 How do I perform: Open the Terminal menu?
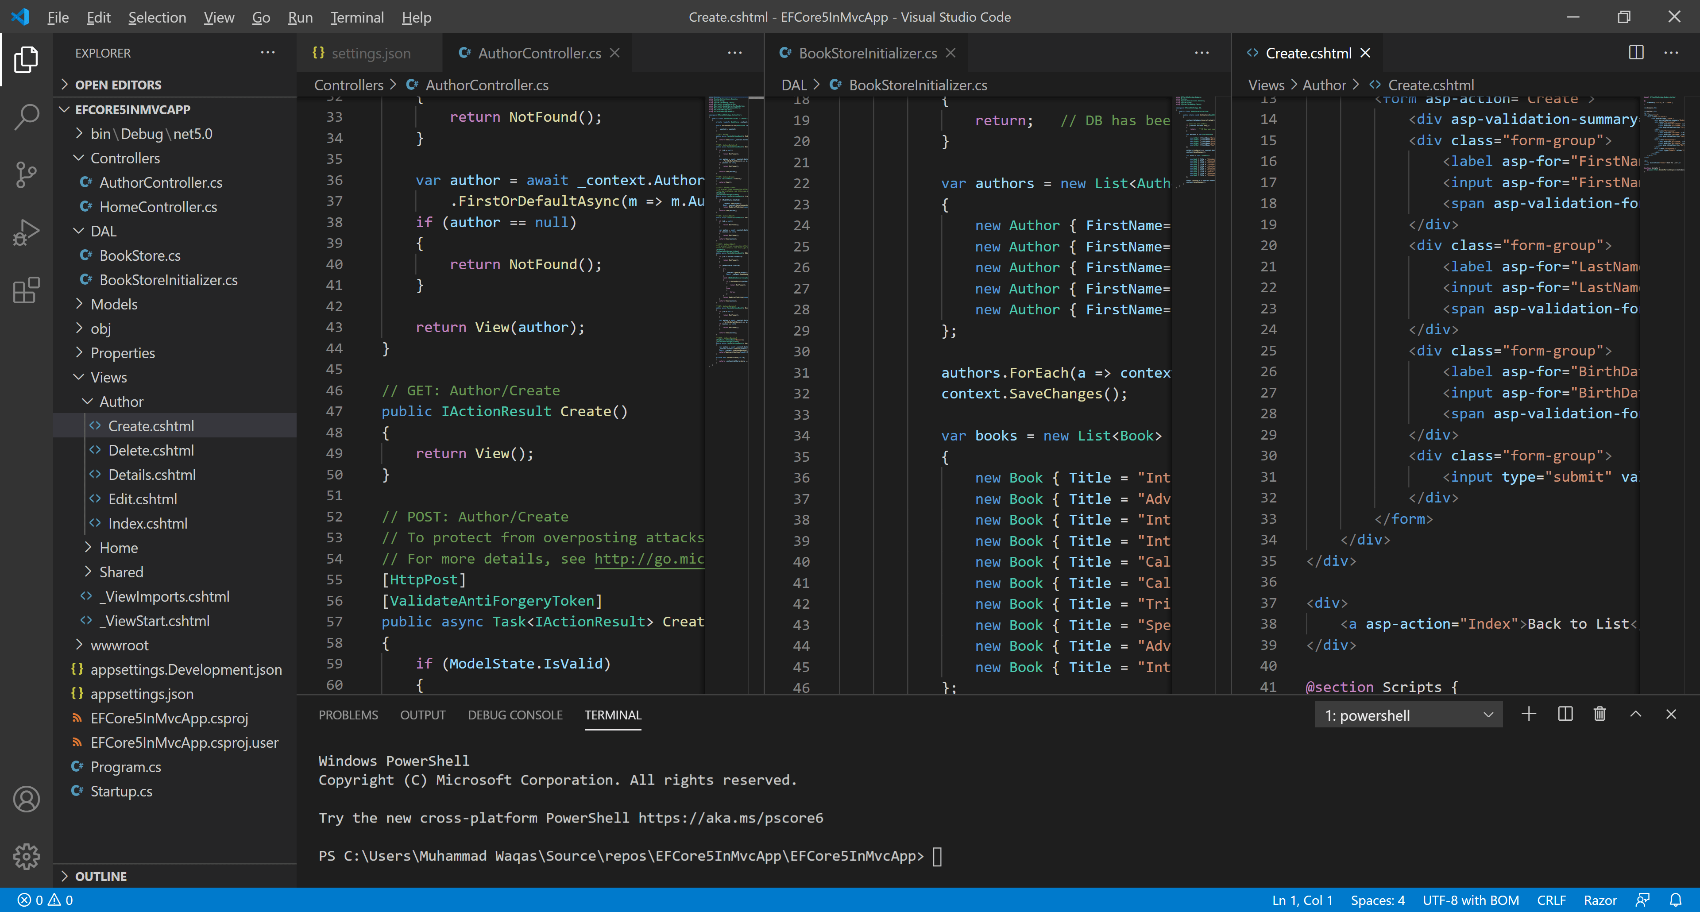pos(356,18)
